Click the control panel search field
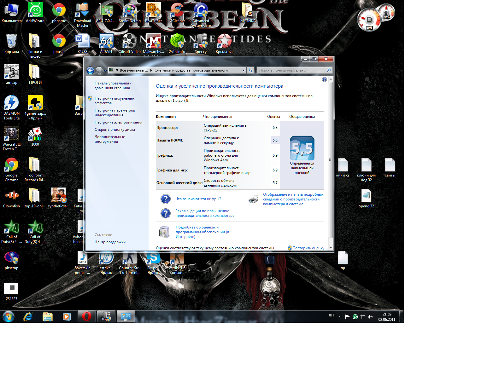This screenshot has width=499, height=370. [292, 70]
